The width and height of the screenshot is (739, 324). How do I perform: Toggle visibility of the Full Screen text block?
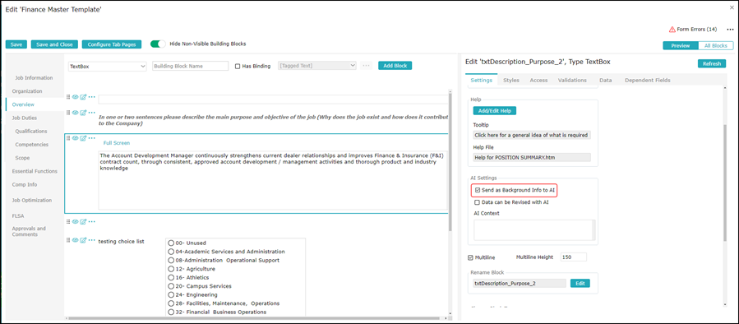click(x=75, y=137)
